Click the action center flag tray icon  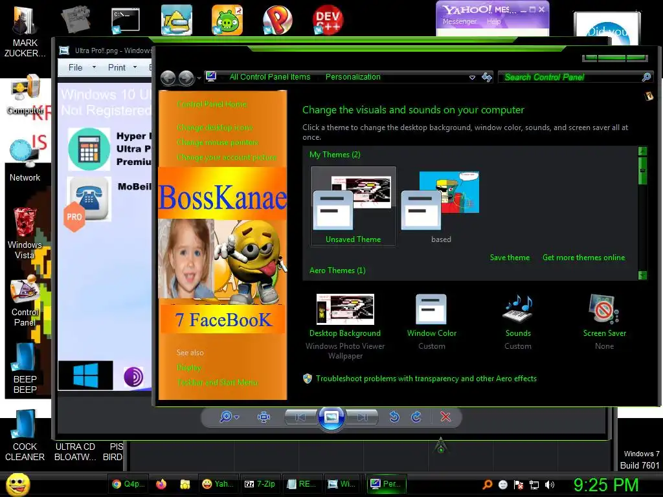pyautogui.click(x=519, y=485)
